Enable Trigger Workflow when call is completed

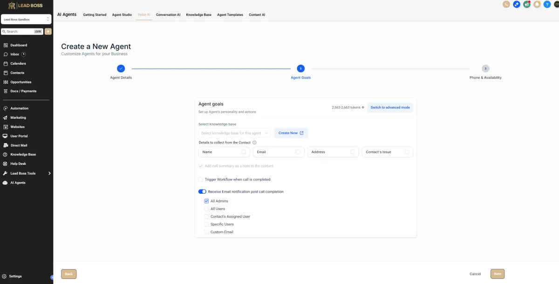201,179
